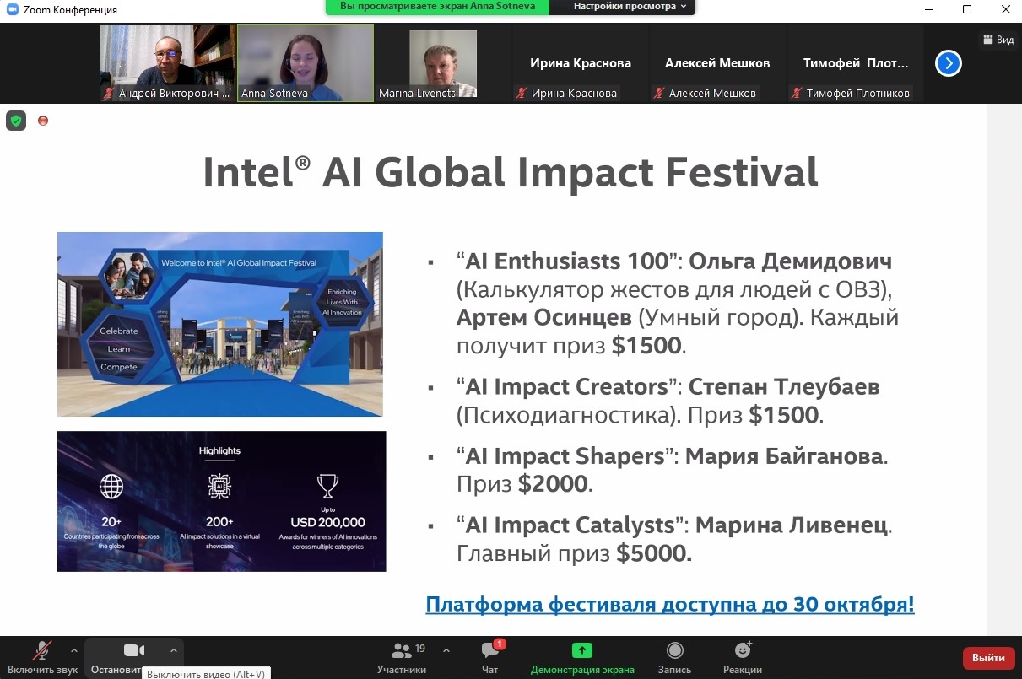
Task: Click the festival welcome image on slide
Action: tap(220, 325)
